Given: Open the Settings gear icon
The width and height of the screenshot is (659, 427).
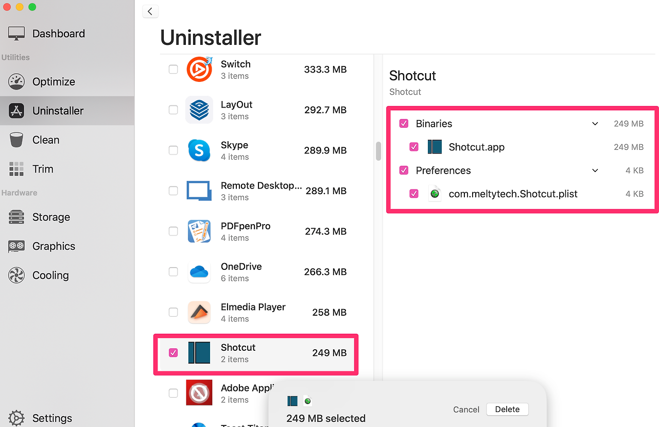Looking at the screenshot, I should tap(16, 418).
